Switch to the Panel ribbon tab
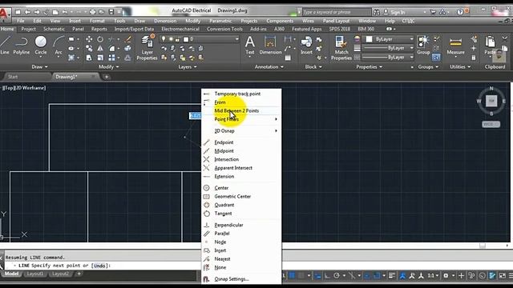 tap(78, 29)
